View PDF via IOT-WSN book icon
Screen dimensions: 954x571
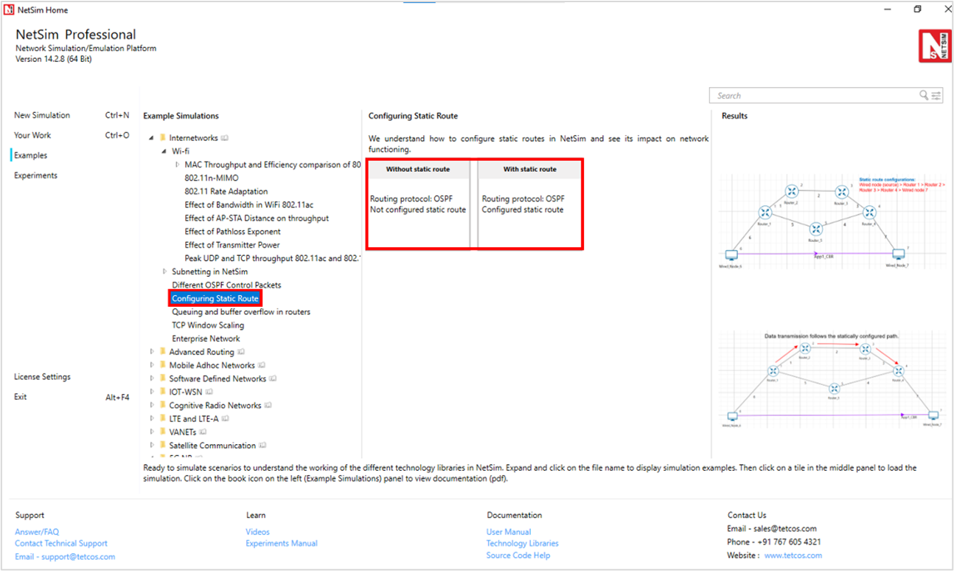(209, 392)
